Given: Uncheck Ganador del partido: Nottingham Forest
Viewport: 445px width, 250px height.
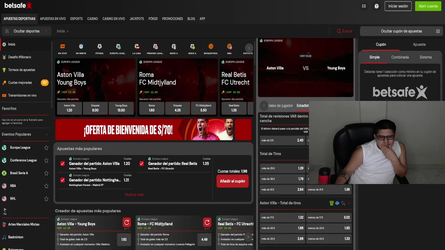Looking at the screenshot, I should (x=63, y=180).
